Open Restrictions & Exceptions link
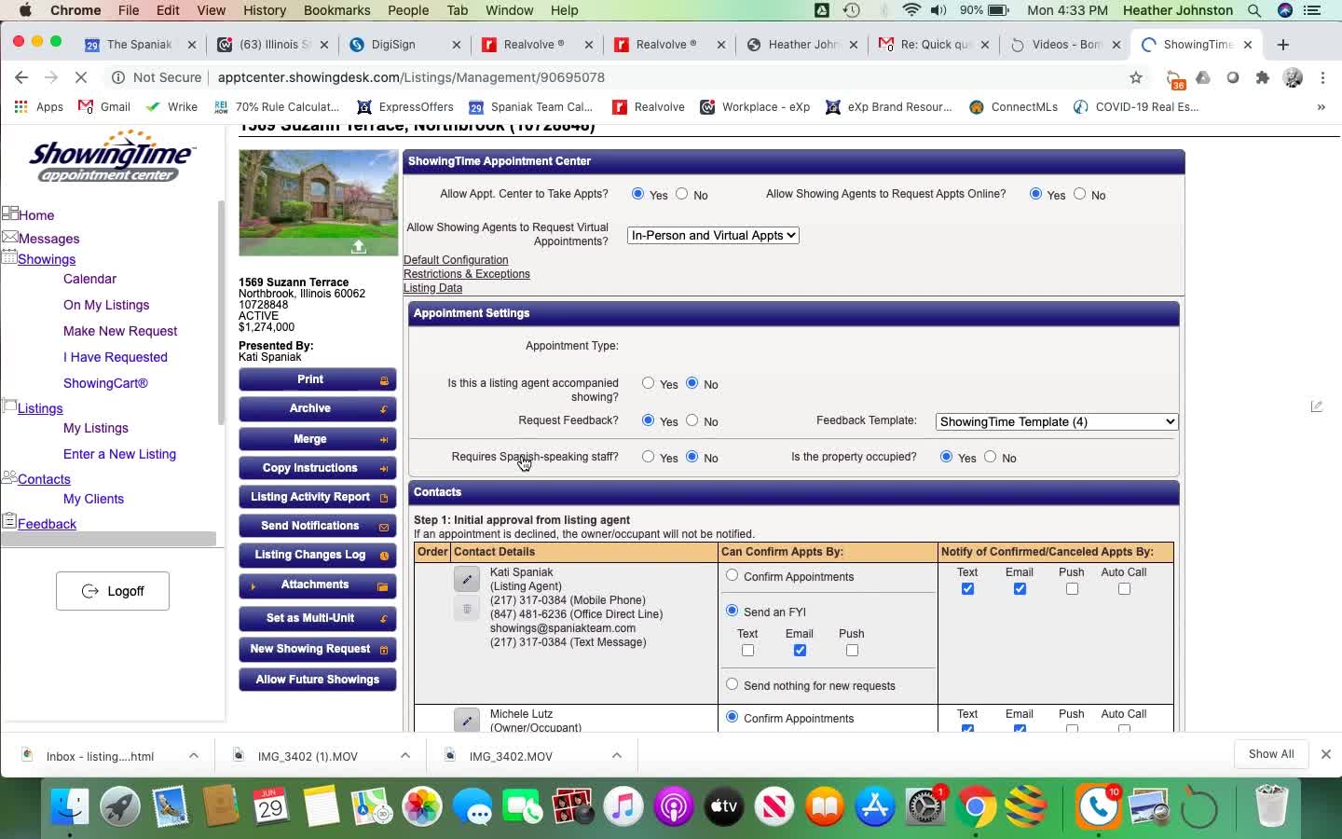Image resolution: width=1342 pixels, height=839 pixels. 466,274
